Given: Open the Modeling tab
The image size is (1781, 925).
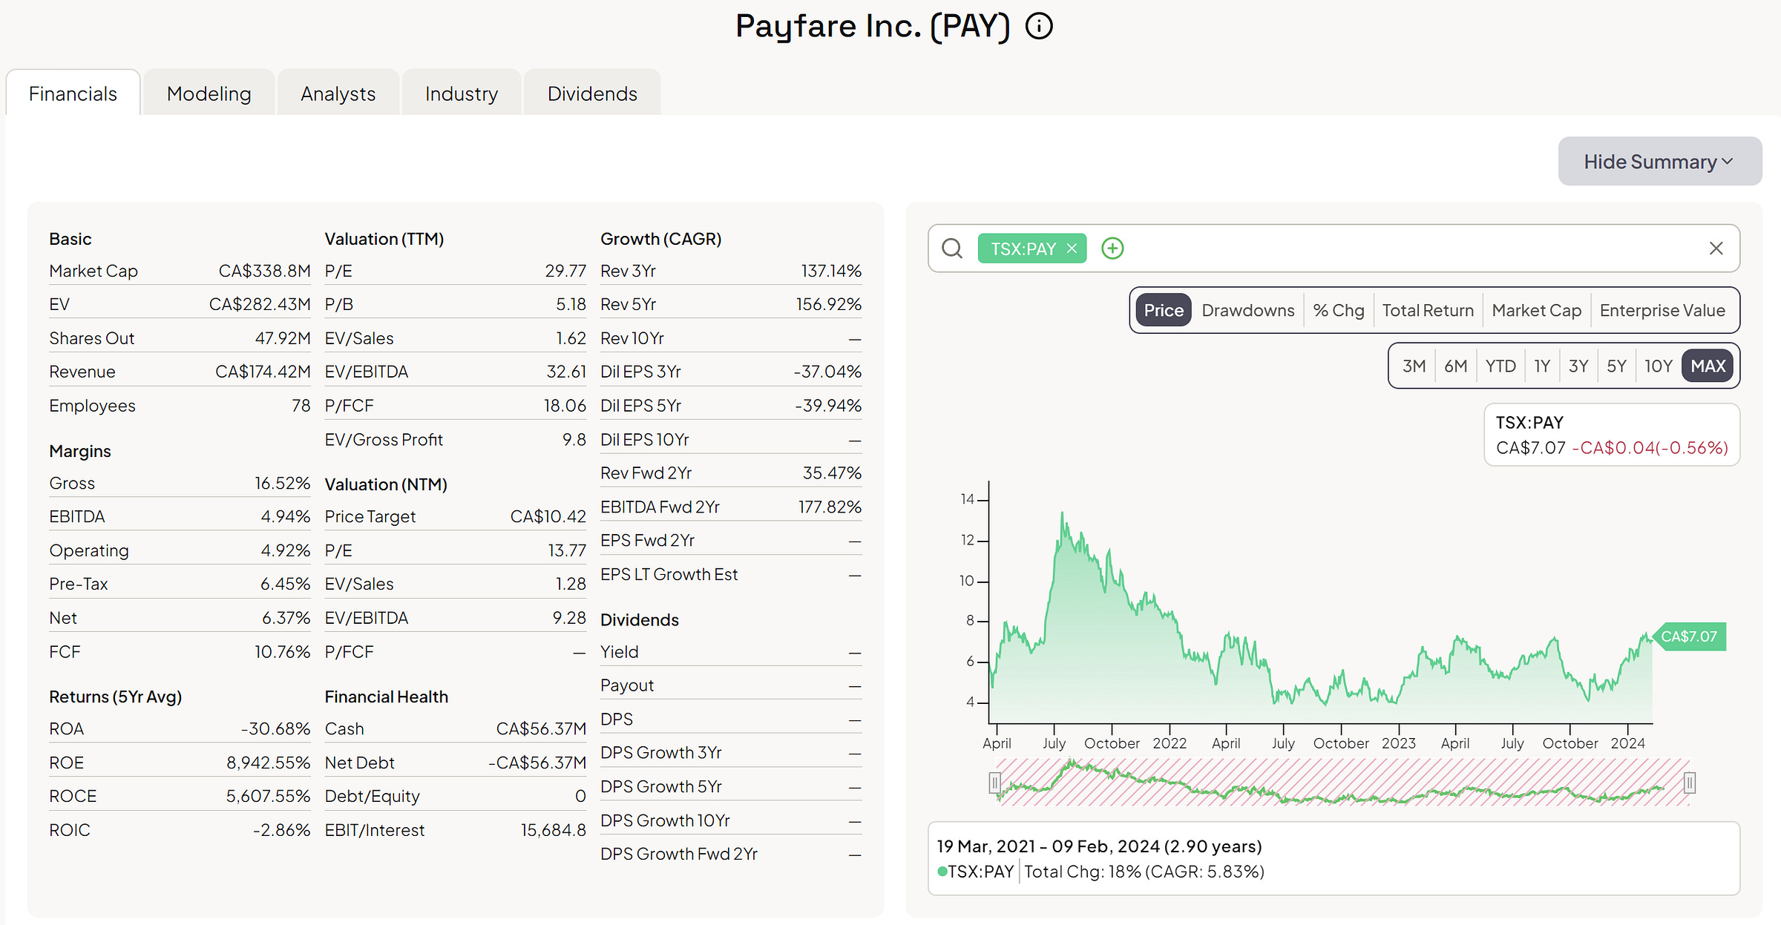Looking at the screenshot, I should [209, 93].
